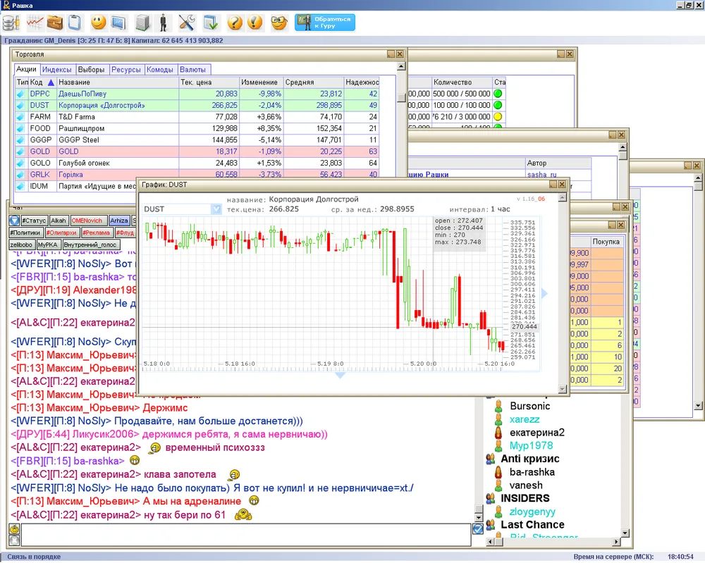Click the database coins icon in toolbar
The width and height of the screenshot is (705, 563).
tap(11, 23)
